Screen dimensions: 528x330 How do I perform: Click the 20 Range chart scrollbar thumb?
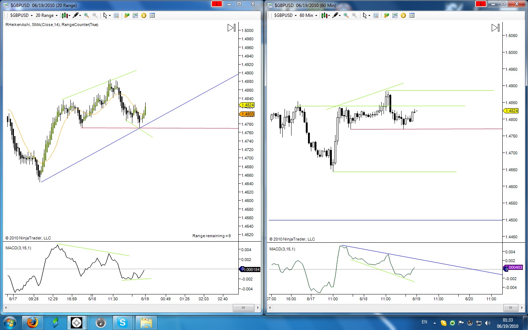243,308
